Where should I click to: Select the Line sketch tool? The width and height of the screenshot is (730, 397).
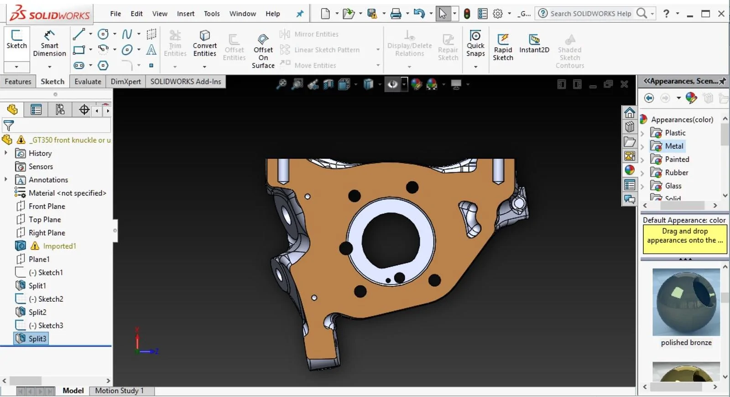click(79, 34)
